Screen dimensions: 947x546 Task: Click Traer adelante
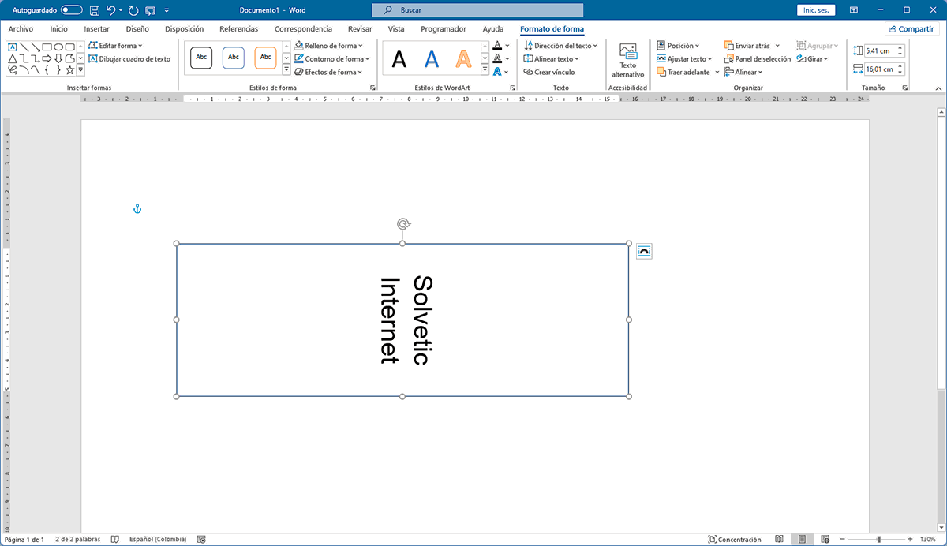(x=683, y=72)
